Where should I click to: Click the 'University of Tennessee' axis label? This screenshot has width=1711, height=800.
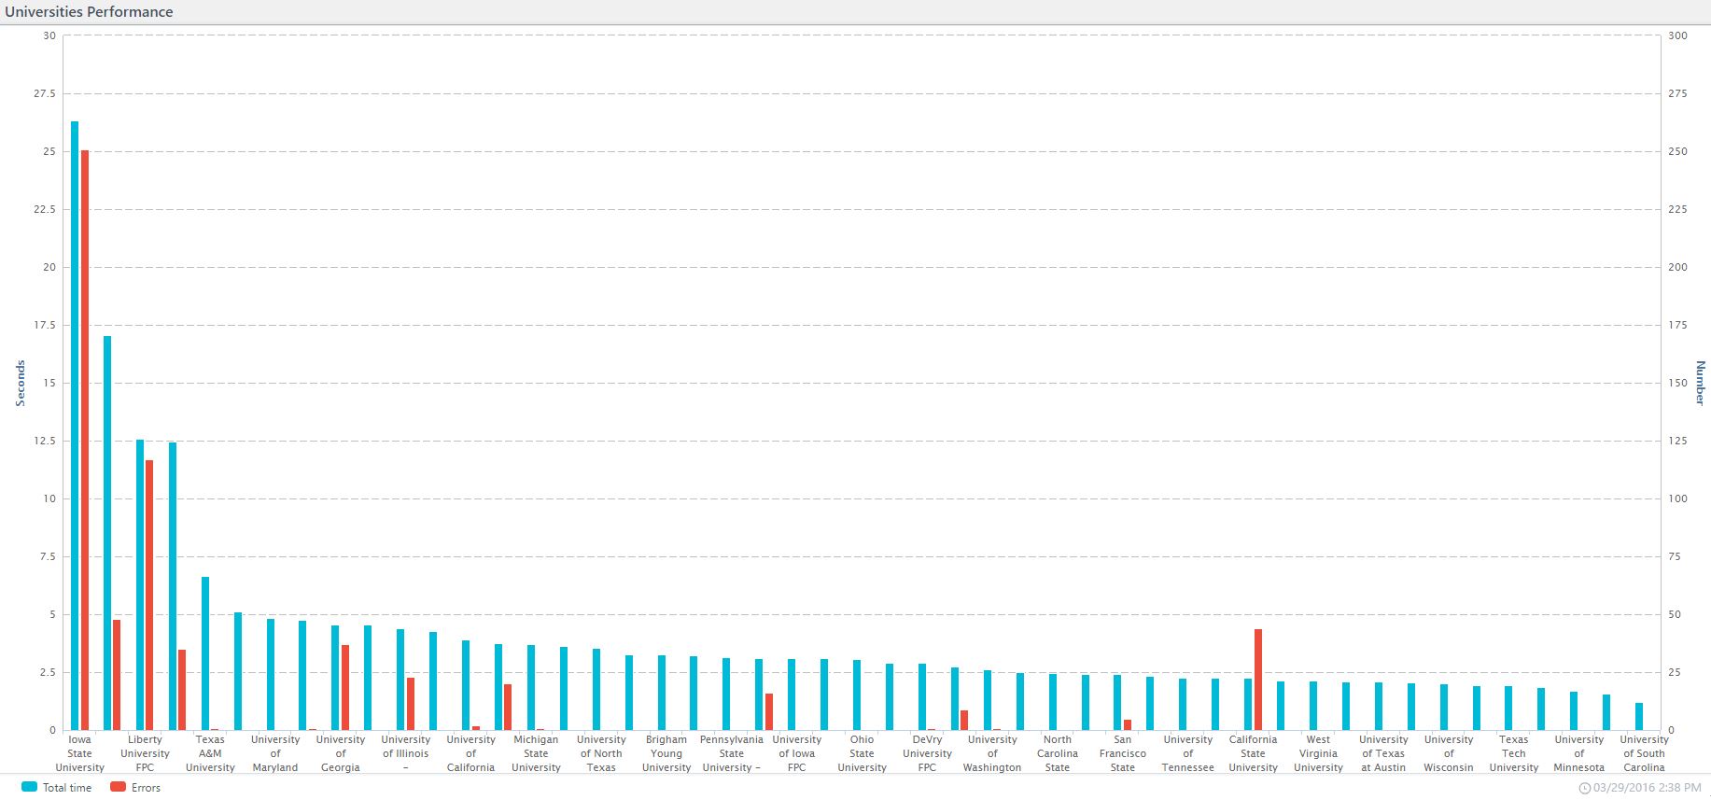1188,753
